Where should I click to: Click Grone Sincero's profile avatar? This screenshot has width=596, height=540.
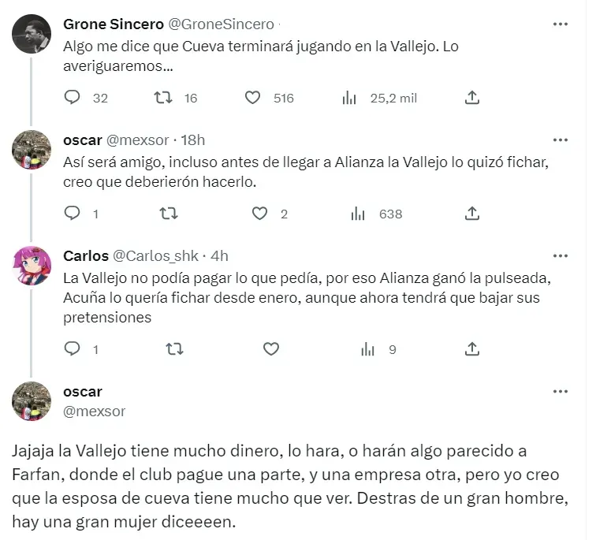32,34
